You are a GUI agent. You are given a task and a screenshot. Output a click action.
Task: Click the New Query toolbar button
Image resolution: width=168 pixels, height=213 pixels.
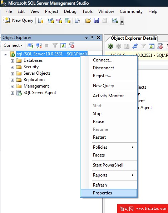[x=19, y=20]
